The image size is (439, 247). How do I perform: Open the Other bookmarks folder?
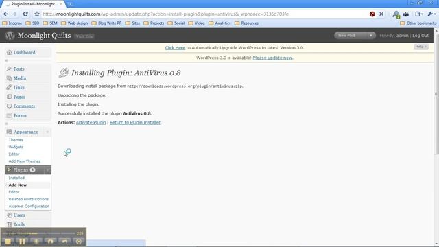418,23
